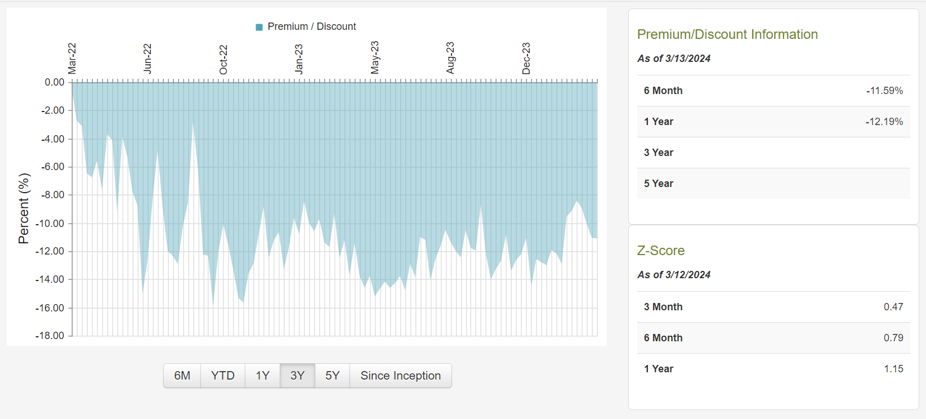
Task: Select the YTD range button
Action: 223,376
